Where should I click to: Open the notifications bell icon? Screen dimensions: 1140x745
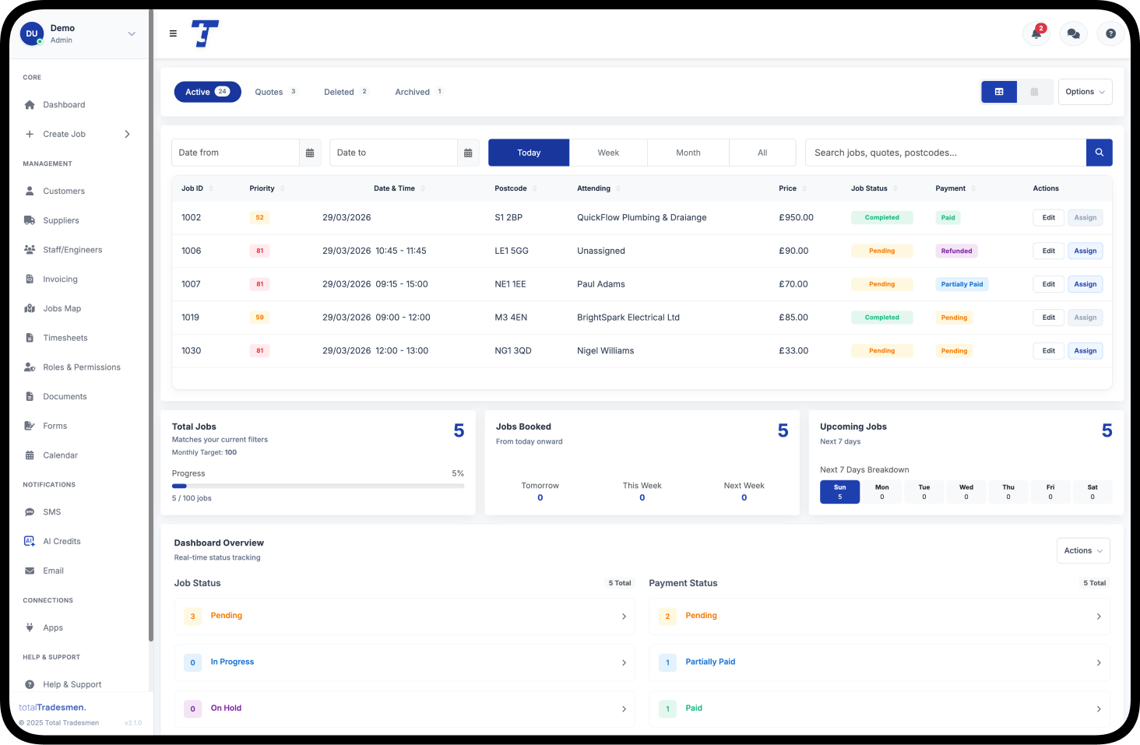coord(1036,33)
